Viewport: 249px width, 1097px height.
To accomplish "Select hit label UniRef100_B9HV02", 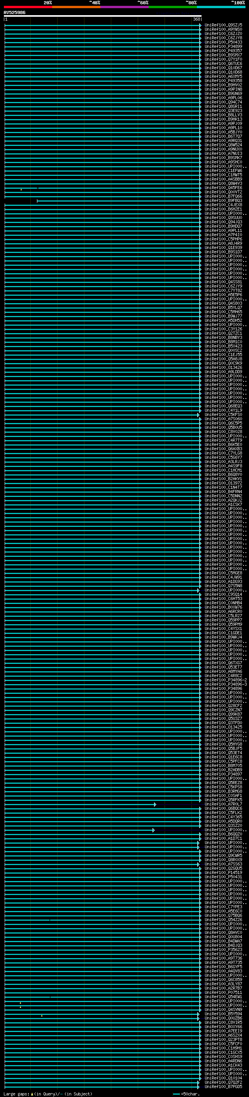I will (223, 85).
